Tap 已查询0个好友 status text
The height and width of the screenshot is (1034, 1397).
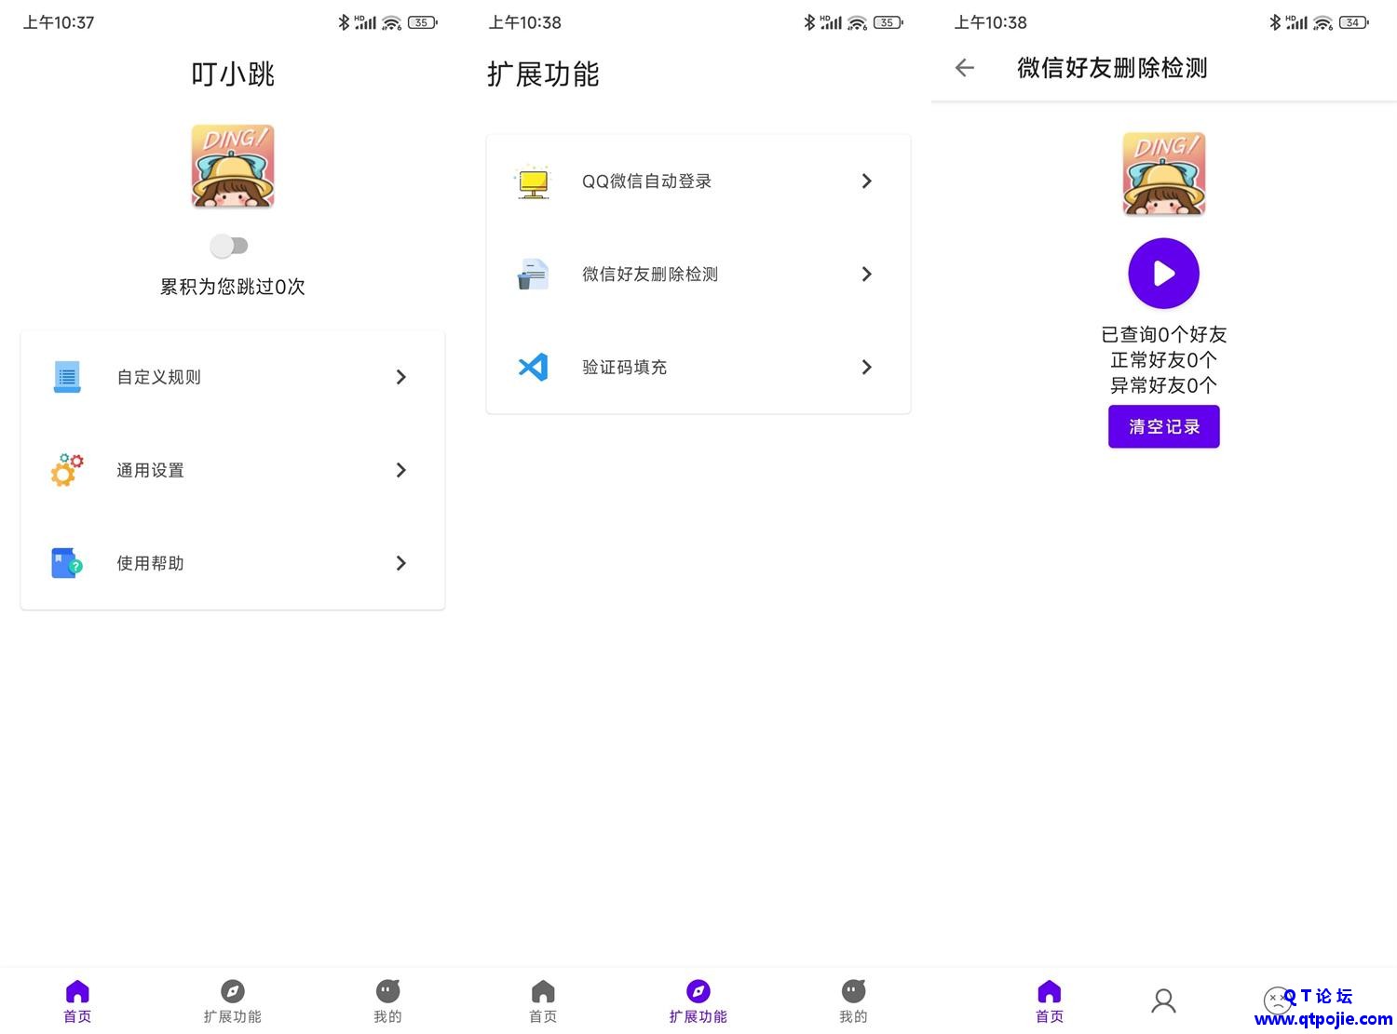tap(1164, 334)
